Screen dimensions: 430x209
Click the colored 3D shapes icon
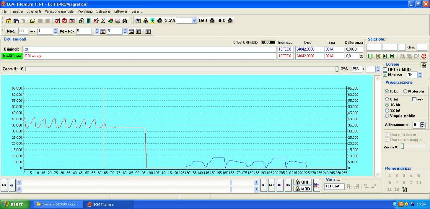110,21
